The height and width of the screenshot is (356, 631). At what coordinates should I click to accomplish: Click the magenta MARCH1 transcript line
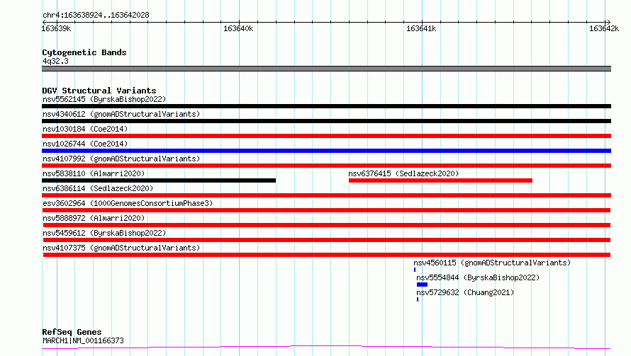tap(326, 347)
